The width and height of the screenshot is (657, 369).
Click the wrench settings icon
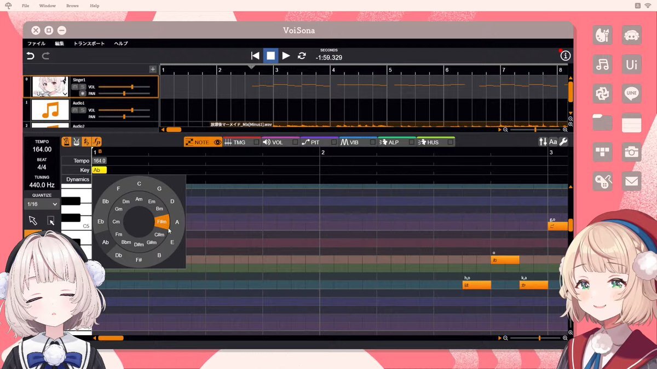[x=563, y=142]
